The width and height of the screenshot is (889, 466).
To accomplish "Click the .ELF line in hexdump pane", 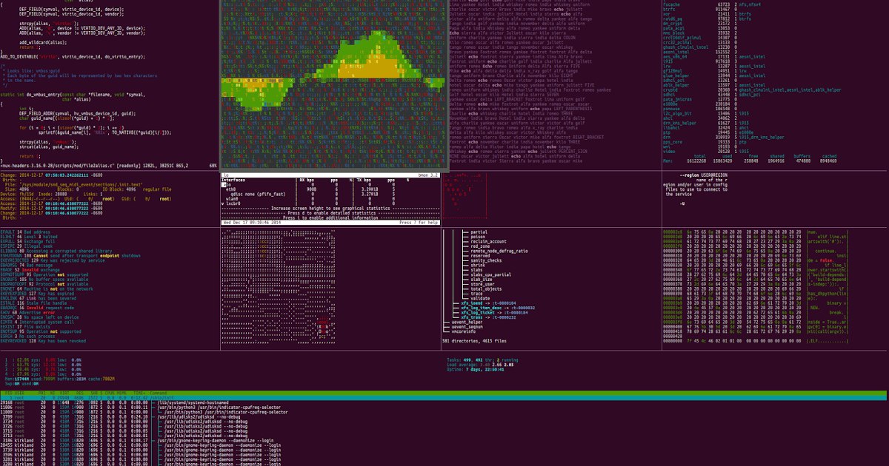I will click(756, 341).
